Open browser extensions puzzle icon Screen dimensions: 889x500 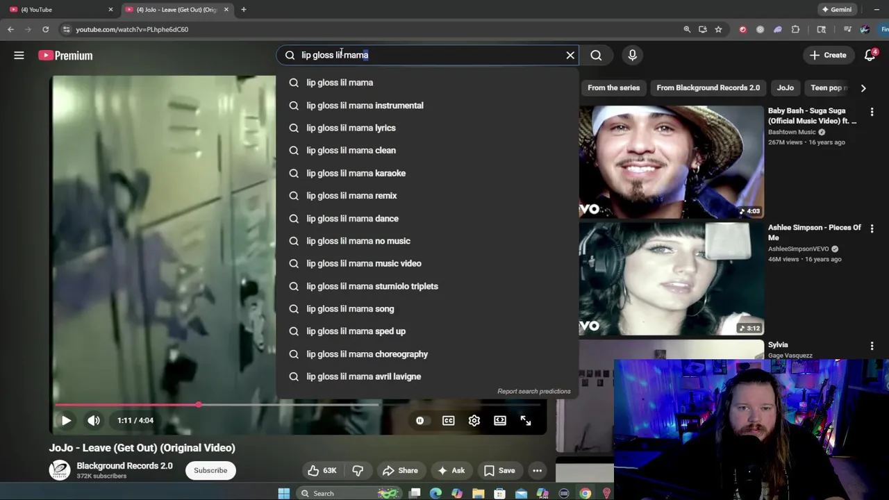coord(795,29)
